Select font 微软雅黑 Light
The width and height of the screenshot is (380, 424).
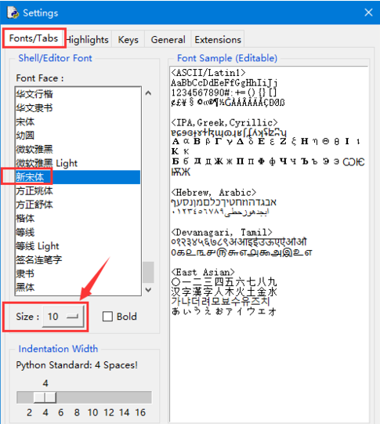(78, 163)
